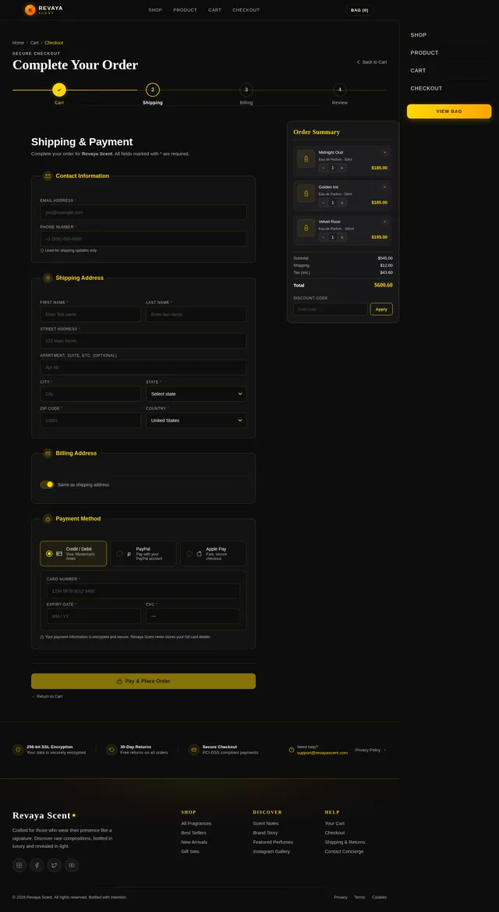The width and height of the screenshot is (499, 912).
Task: Click the Midnight Oud perfume bottle thumbnail
Action: click(306, 159)
